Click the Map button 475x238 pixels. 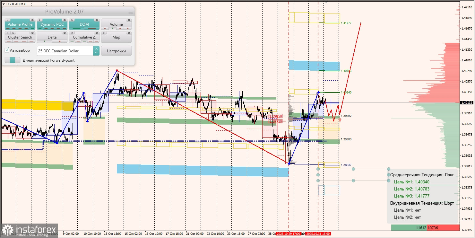click(116, 37)
